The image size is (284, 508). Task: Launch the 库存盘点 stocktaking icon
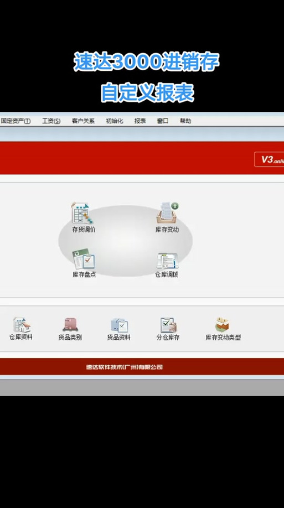[x=84, y=263]
